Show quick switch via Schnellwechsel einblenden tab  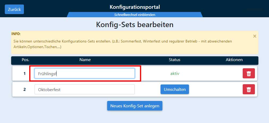[135, 15]
